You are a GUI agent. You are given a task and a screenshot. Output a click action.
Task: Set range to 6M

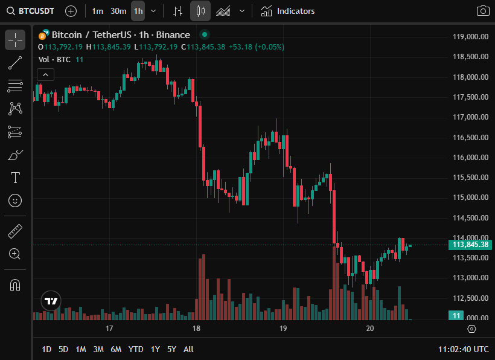(116, 349)
